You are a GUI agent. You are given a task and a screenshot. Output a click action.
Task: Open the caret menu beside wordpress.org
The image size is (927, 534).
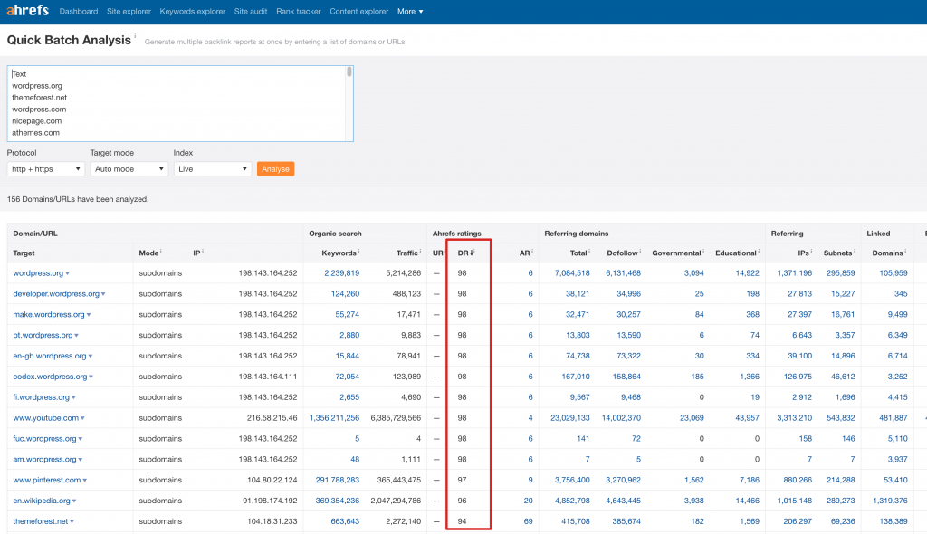pos(67,273)
